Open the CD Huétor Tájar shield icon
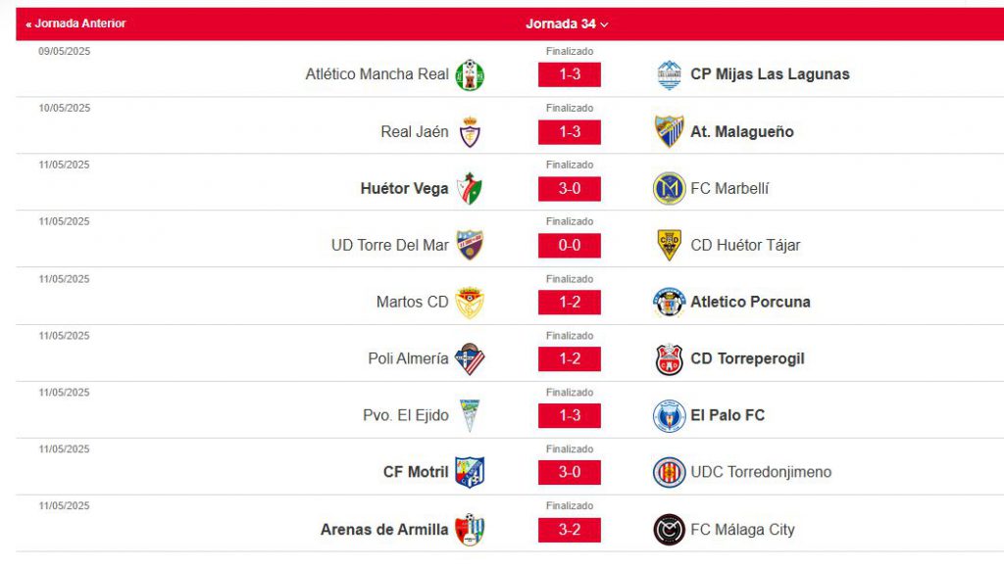The image size is (1004, 567). click(x=669, y=246)
